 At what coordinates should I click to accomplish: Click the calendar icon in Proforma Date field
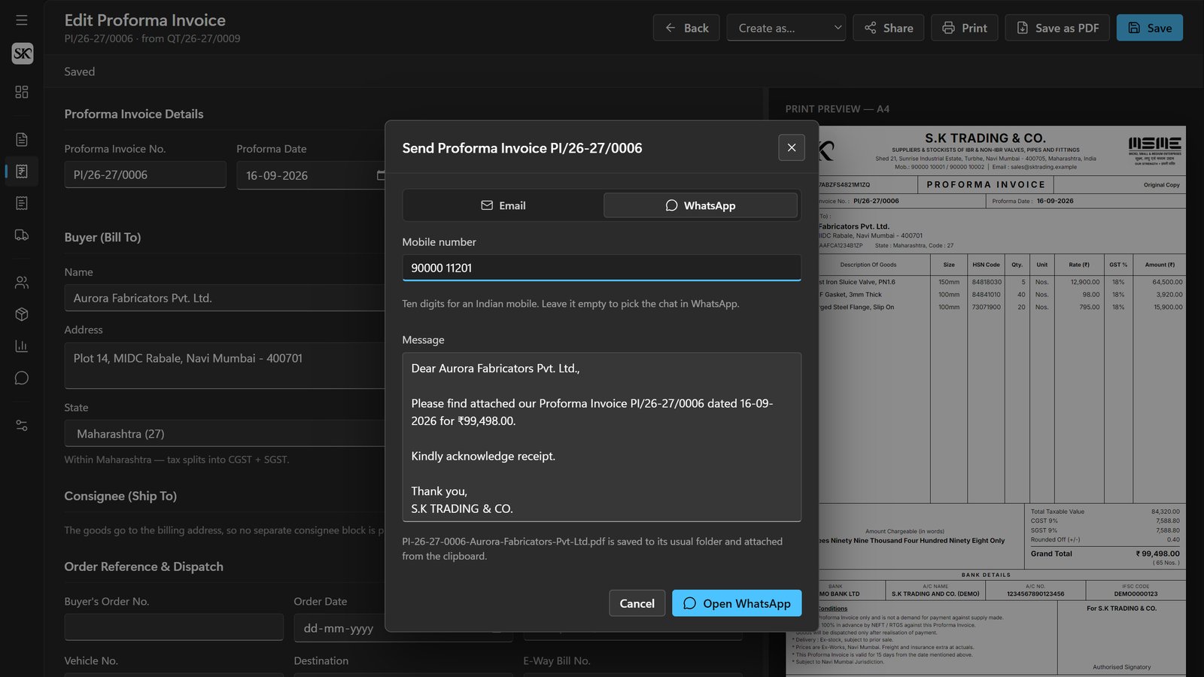[381, 175]
